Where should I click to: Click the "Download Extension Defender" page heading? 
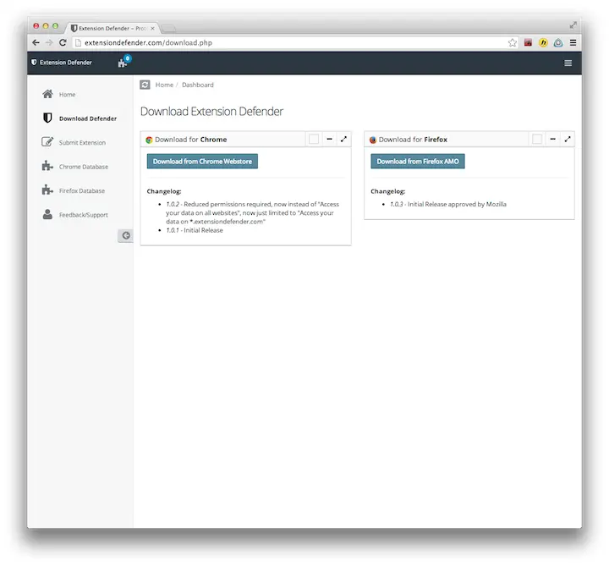pos(211,112)
